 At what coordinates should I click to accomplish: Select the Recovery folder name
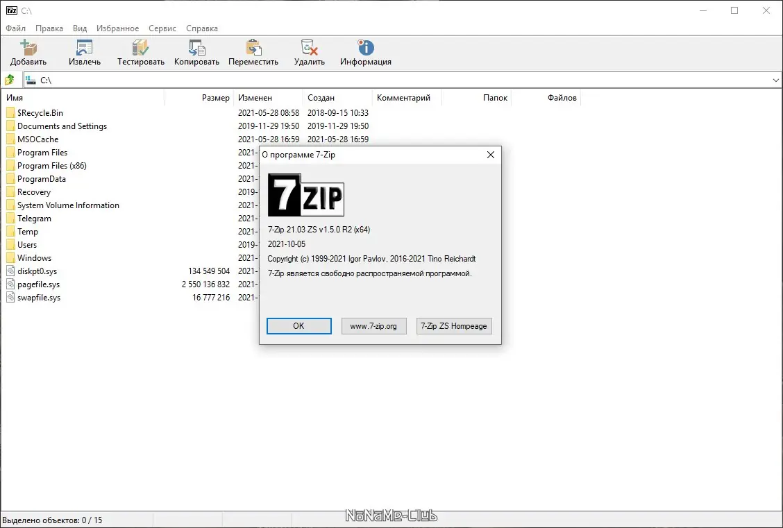tap(34, 192)
